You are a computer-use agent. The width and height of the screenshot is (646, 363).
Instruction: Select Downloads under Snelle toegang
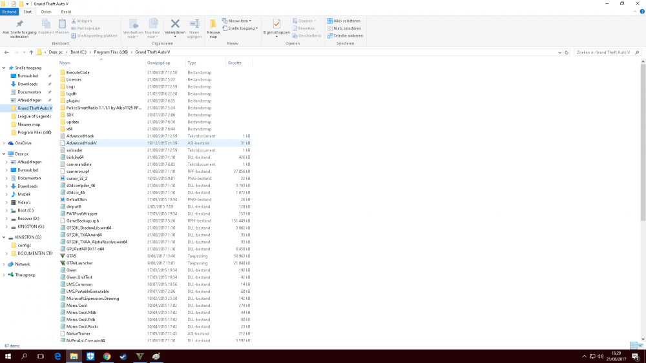coord(28,84)
